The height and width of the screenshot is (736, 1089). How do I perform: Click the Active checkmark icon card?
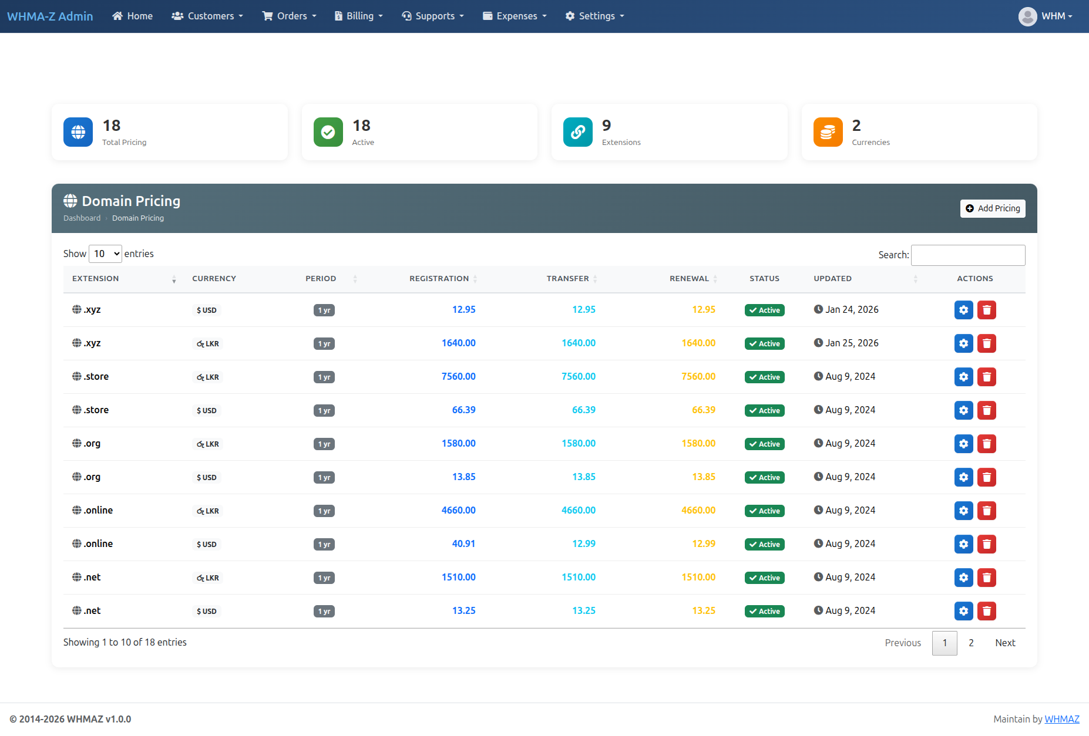click(x=328, y=132)
